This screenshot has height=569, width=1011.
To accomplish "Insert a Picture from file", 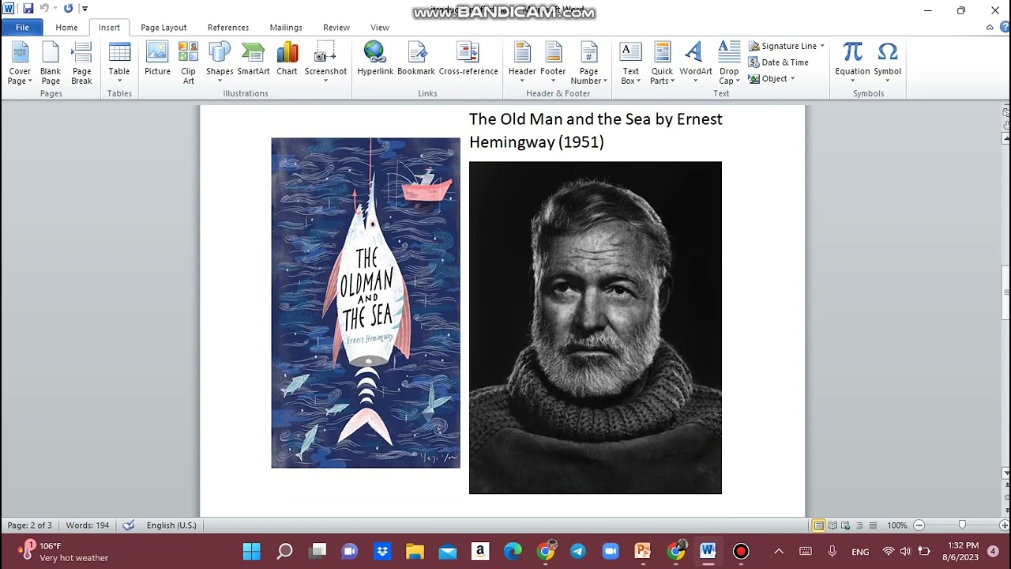I will [x=157, y=59].
